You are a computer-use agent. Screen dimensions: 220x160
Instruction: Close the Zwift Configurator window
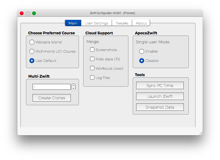[22, 13]
